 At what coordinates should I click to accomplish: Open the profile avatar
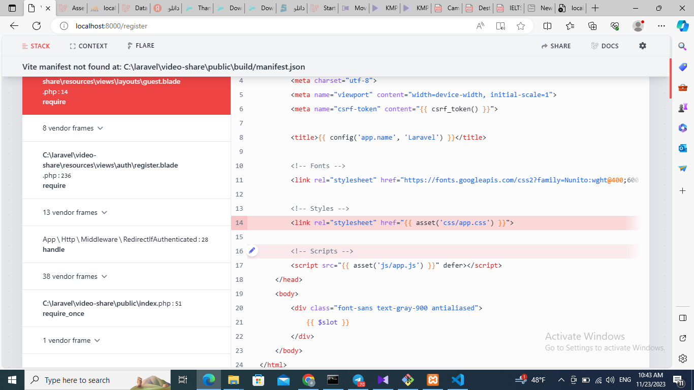click(x=638, y=26)
